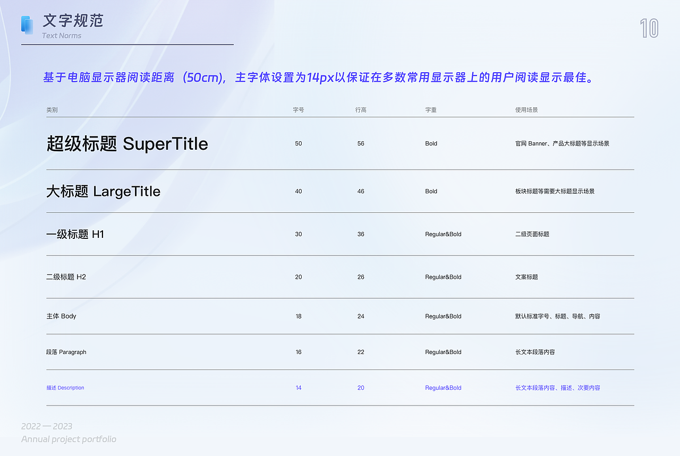
Task: Click the blue logo icon beside 文字规范
Action: pos(27,25)
